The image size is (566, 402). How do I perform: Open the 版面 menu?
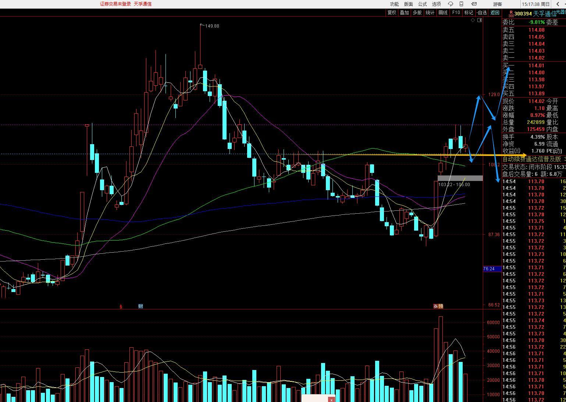[x=408, y=4]
